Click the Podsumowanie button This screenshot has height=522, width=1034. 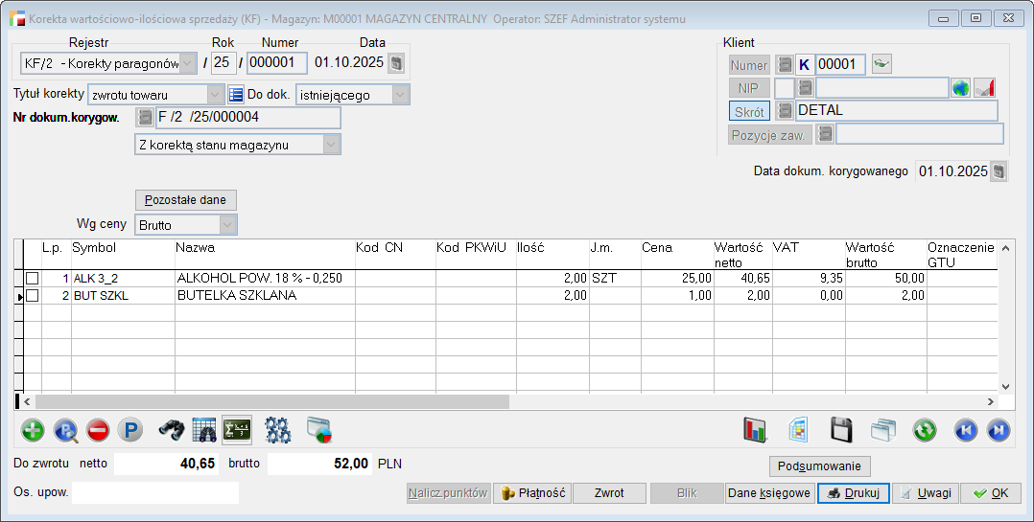tap(820, 466)
